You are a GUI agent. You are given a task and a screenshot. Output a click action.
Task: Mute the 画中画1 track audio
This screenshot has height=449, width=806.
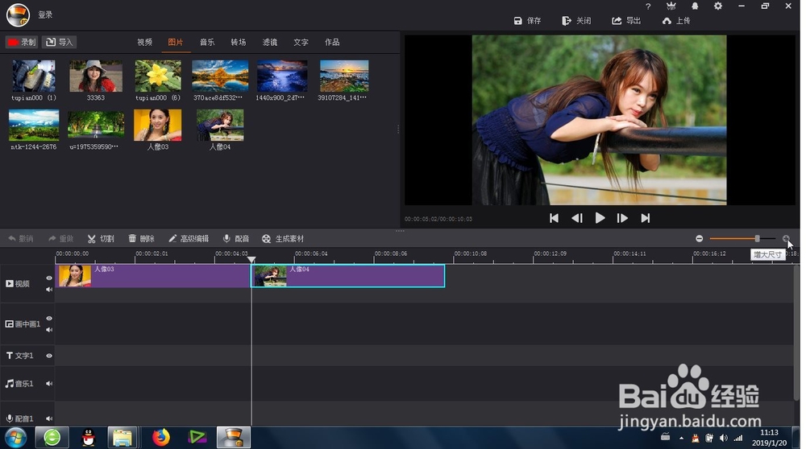(49, 329)
